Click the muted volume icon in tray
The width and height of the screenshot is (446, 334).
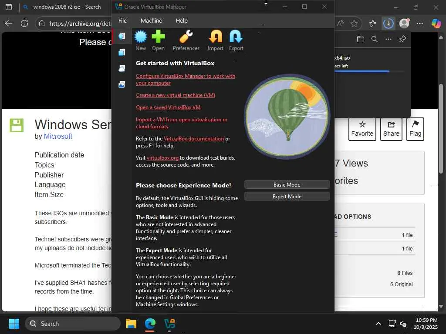click(x=403, y=324)
